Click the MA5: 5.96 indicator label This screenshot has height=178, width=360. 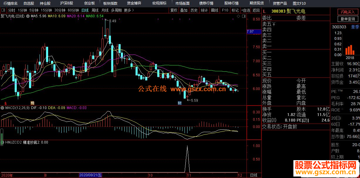[x=38, y=16]
